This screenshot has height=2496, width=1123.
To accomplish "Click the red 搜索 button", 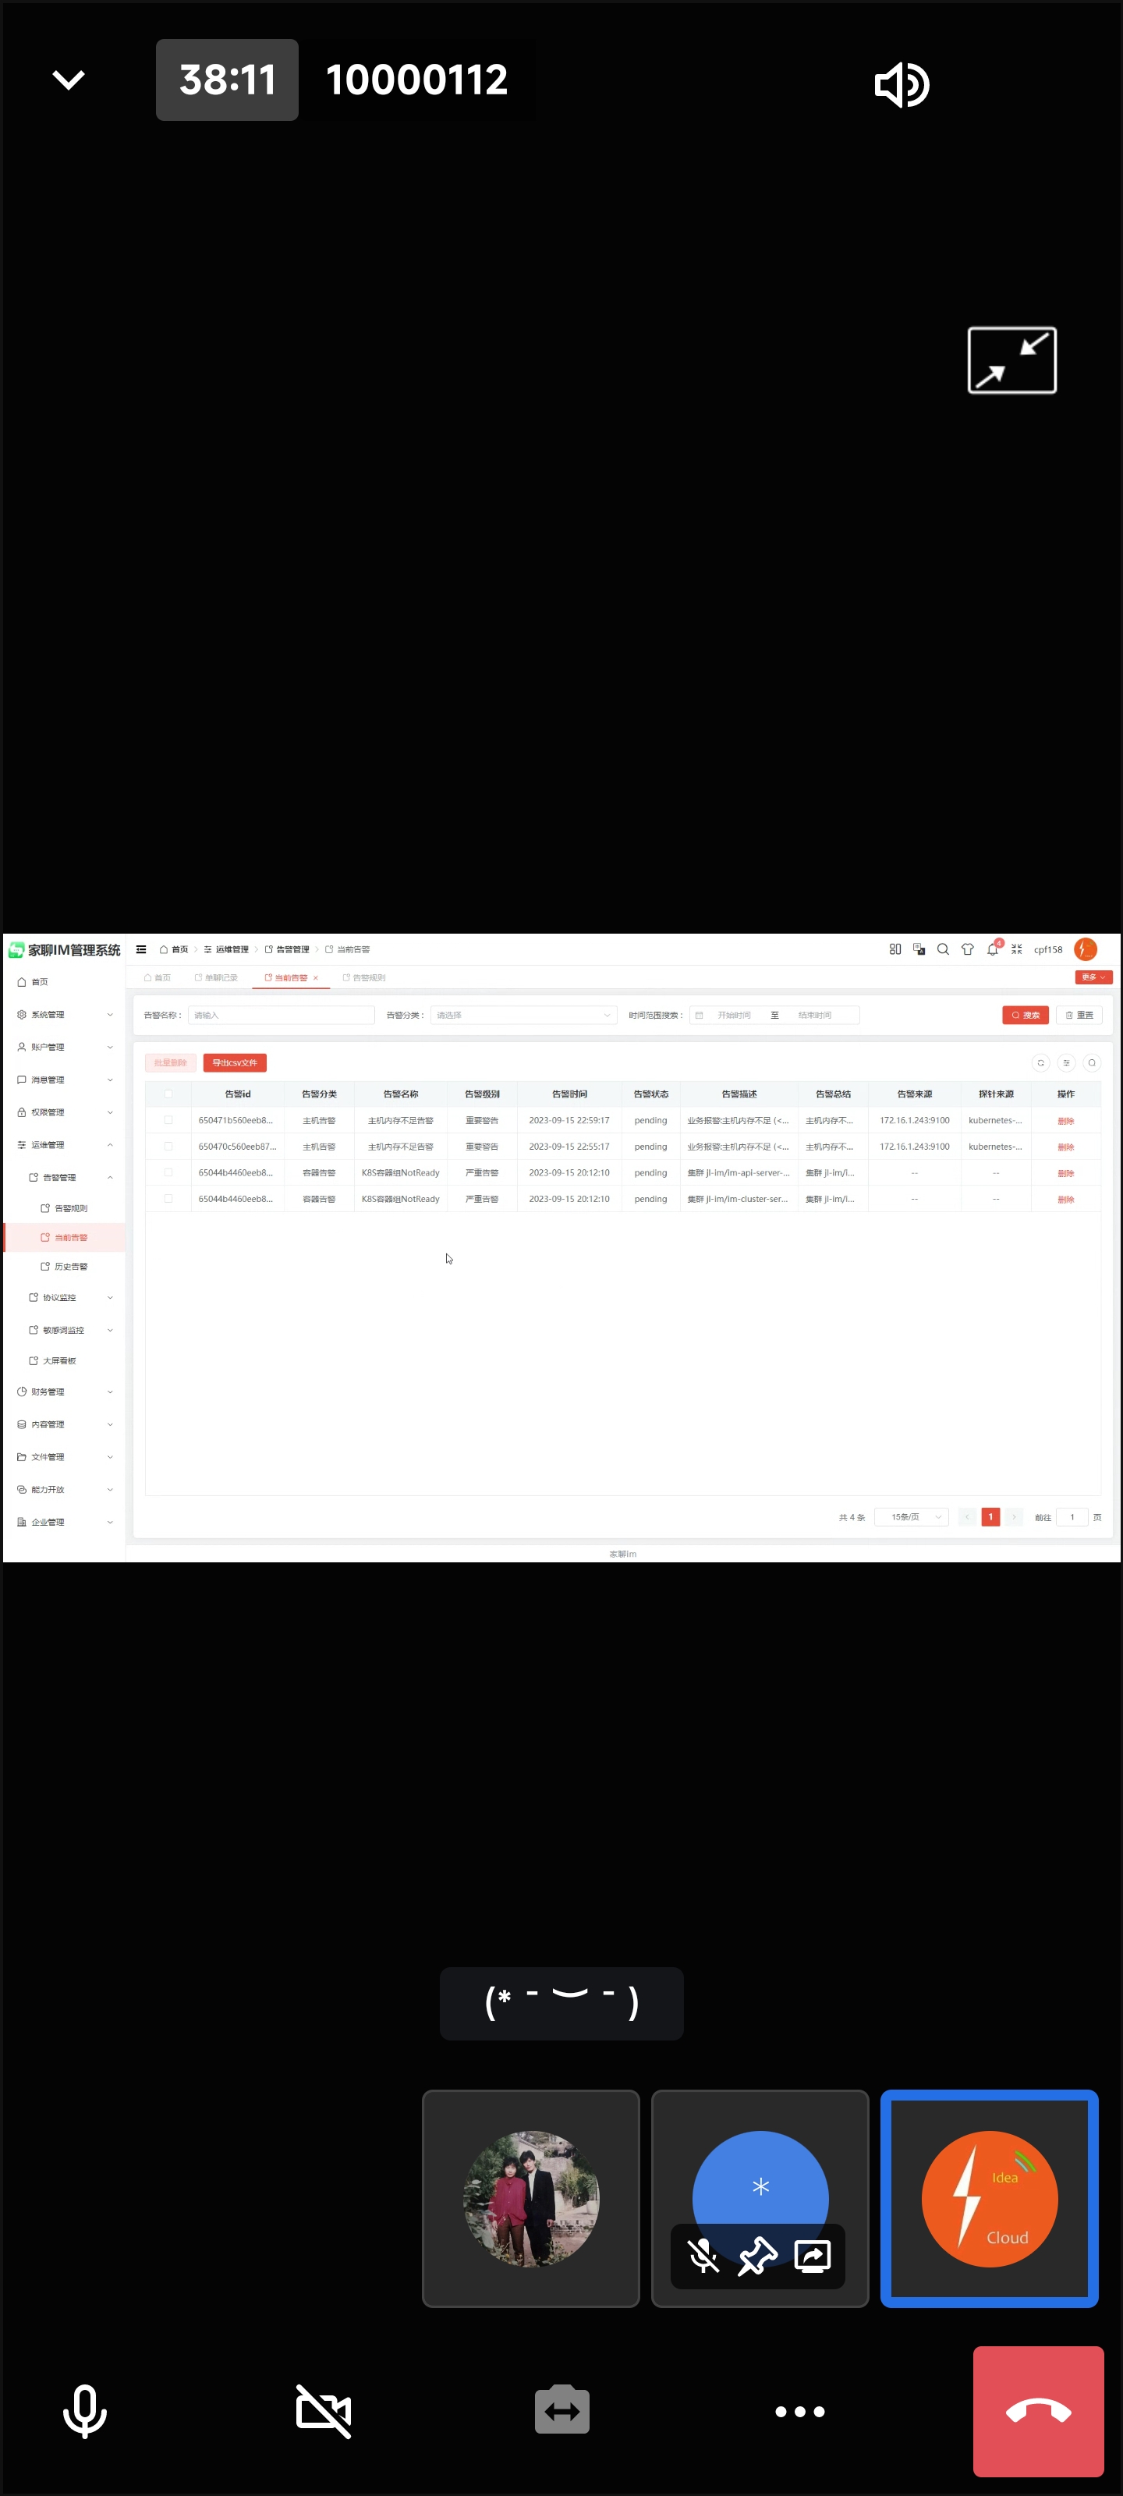I will [x=1024, y=1016].
